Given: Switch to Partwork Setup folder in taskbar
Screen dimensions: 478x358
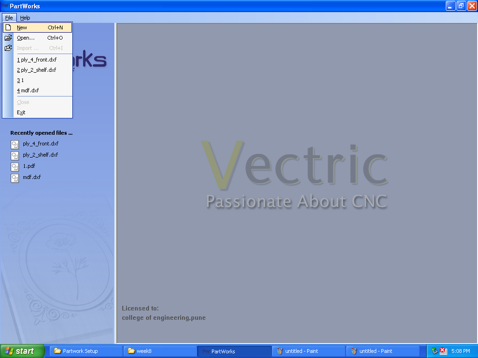Looking at the screenshot, I should click(86, 351).
